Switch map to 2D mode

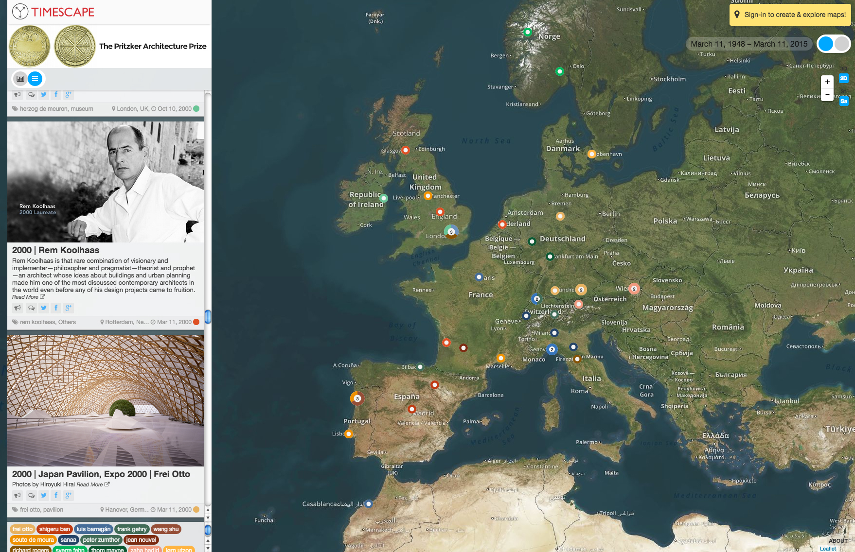point(844,78)
